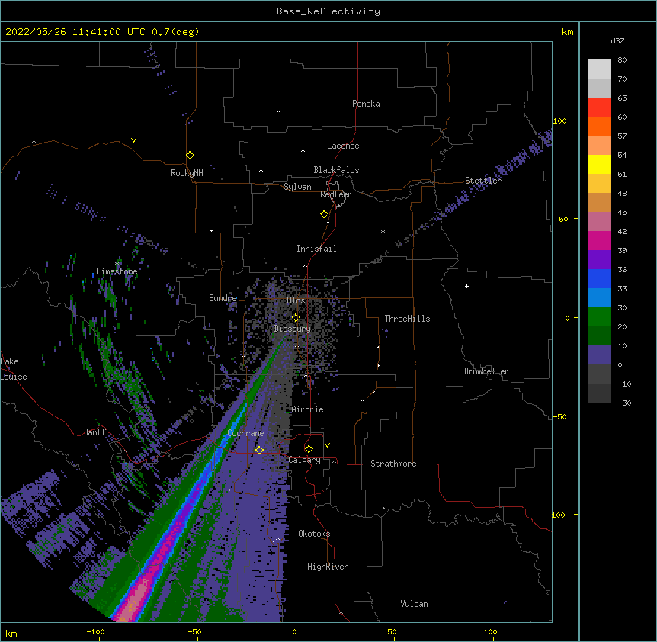Click the yellow marker near RockyMH
Screen dimensions: 657x642
pos(190,156)
